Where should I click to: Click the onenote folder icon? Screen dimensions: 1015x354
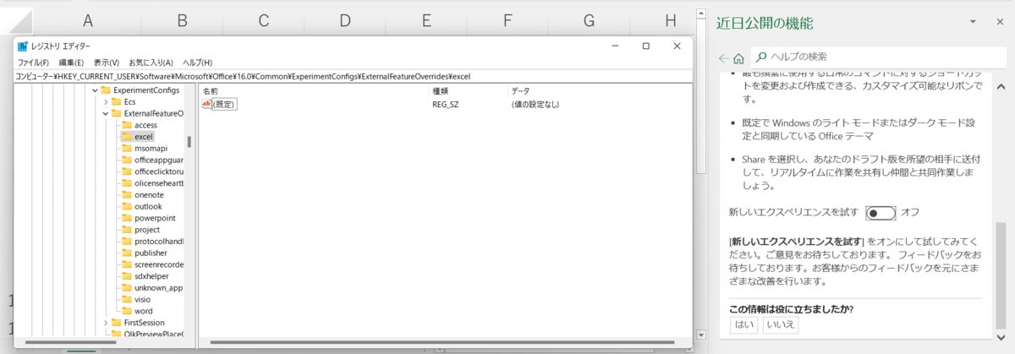pos(127,194)
